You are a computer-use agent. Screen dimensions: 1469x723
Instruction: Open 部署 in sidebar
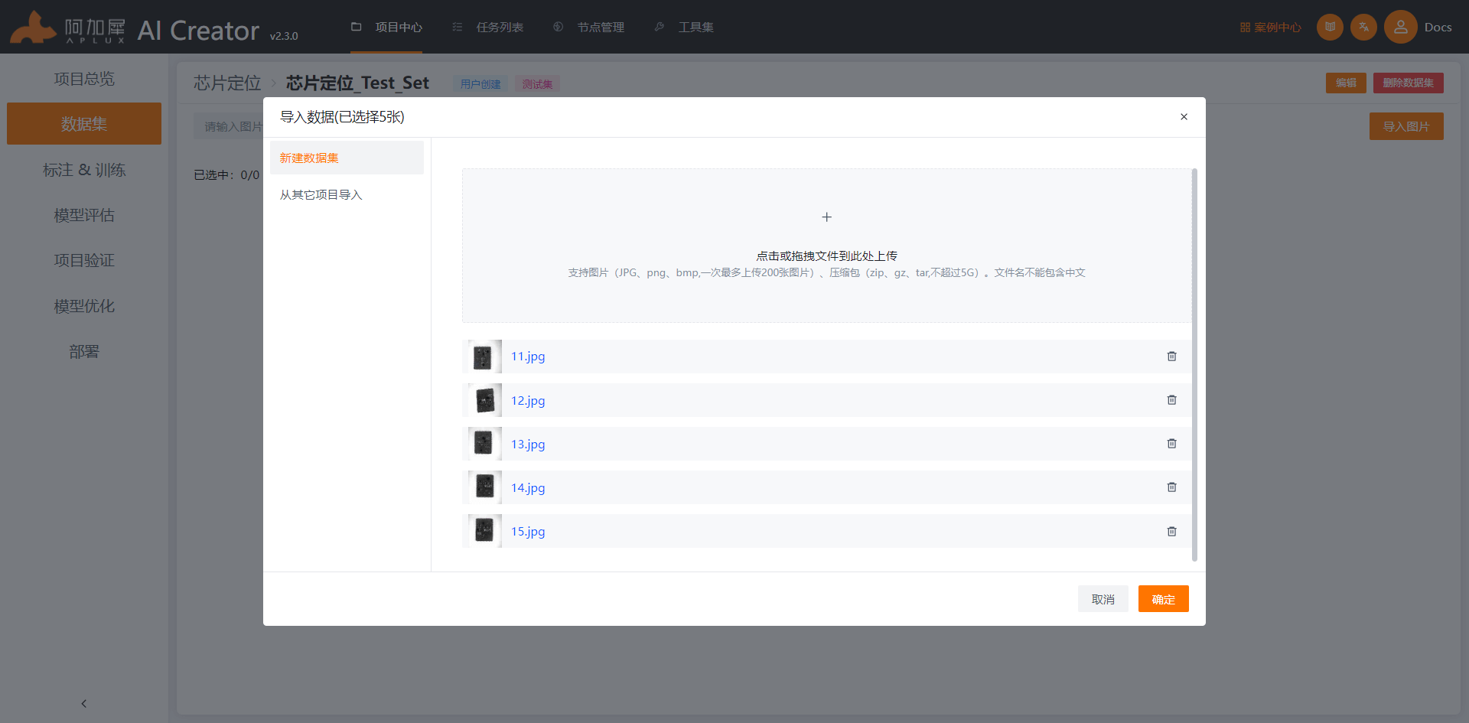coord(84,351)
